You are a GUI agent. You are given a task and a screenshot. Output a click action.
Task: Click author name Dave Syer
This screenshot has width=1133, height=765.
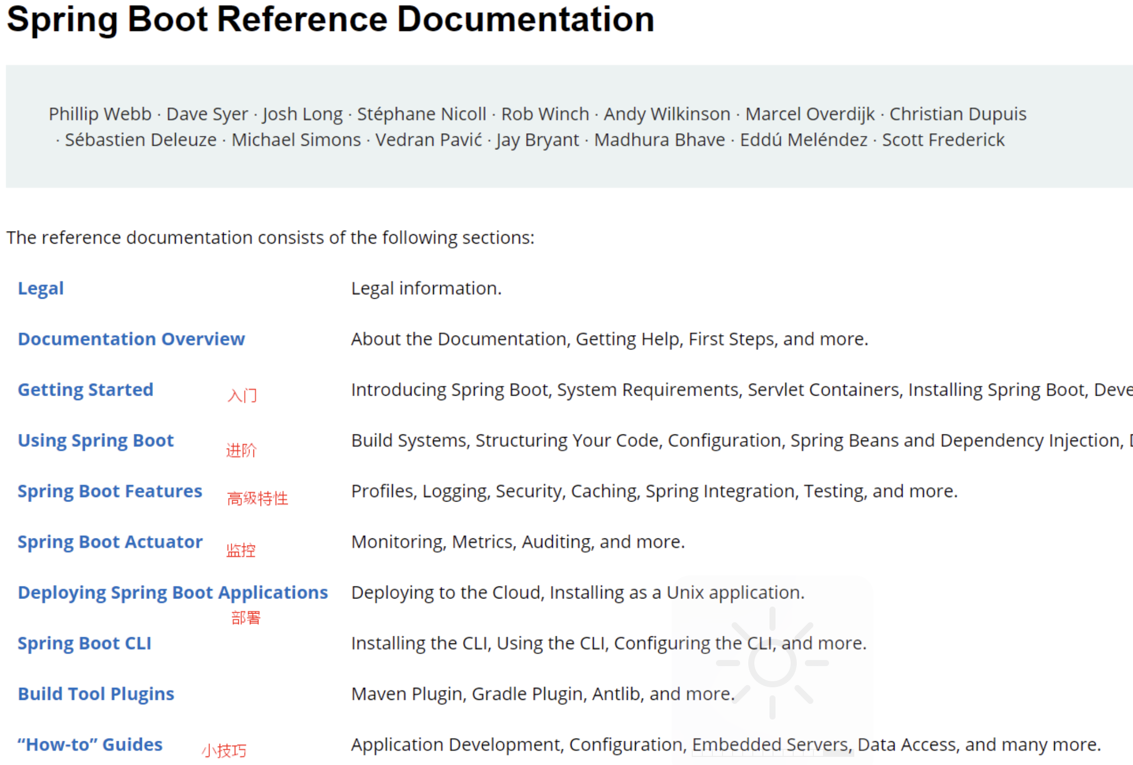207,115
